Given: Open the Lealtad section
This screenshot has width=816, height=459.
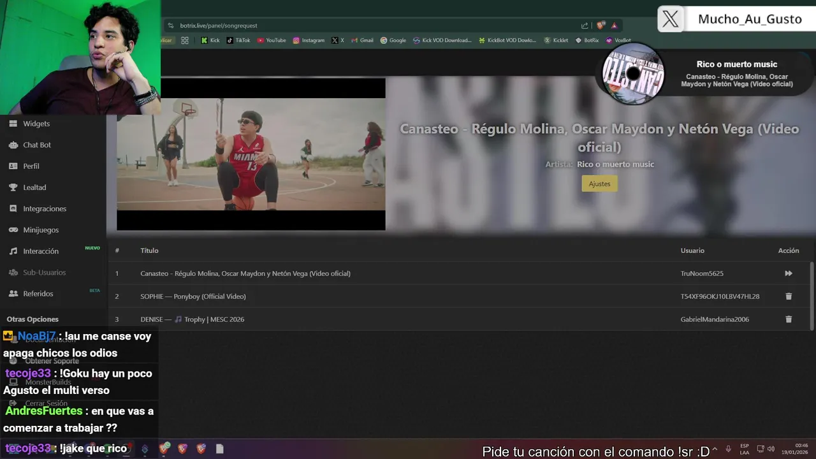Looking at the screenshot, I should coord(34,187).
